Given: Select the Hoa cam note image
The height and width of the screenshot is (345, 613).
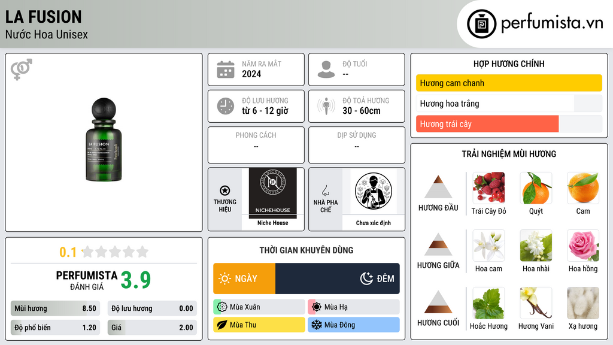Looking at the screenshot, I should coord(488,245).
